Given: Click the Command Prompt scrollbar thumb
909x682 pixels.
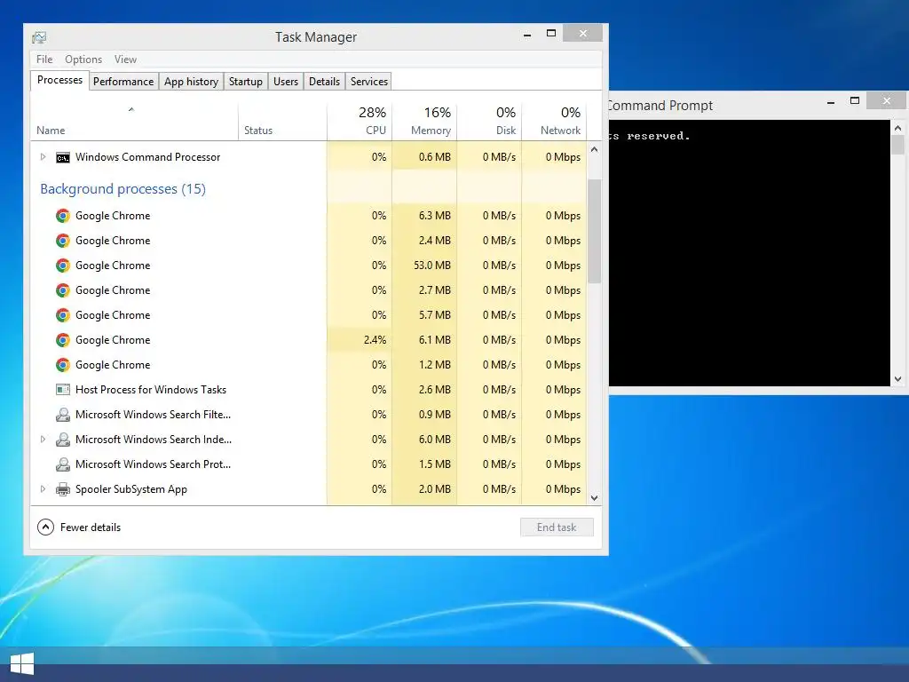Looking at the screenshot, I should pyautogui.click(x=898, y=145).
